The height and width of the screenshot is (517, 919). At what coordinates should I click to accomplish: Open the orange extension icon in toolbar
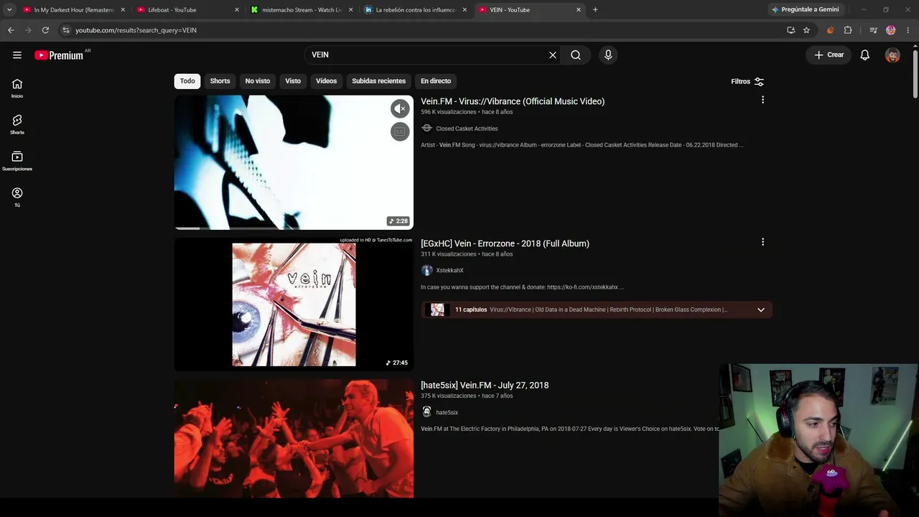(x=830, y=30)
